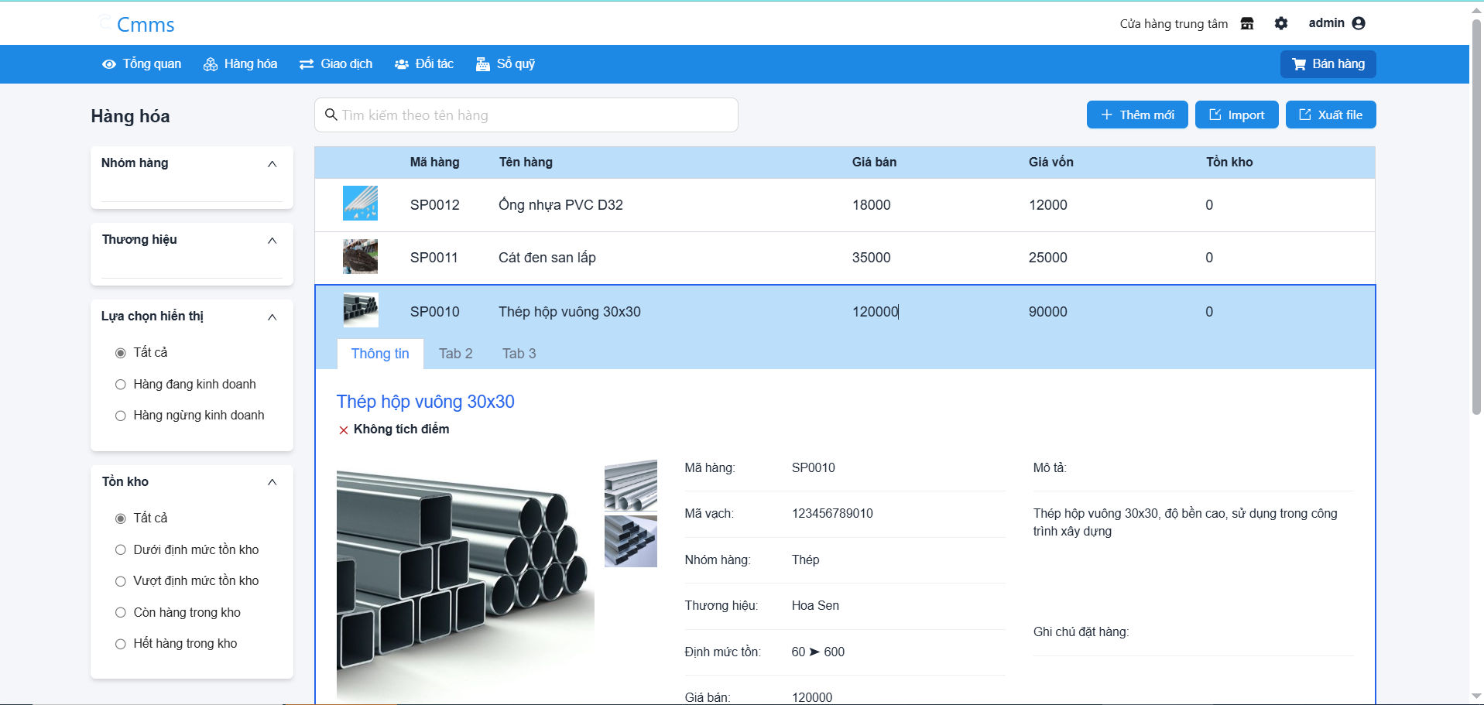This screenshot has width=1484, height=705.
Task: Switch to Tab 3
Action: (519, 354)
